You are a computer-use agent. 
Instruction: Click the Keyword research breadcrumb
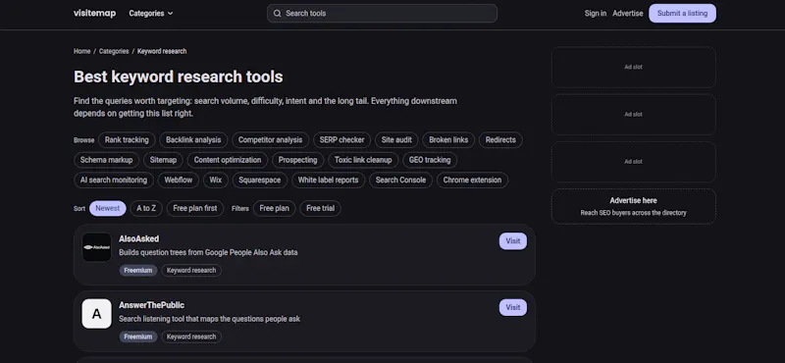[x=162, y=51]
